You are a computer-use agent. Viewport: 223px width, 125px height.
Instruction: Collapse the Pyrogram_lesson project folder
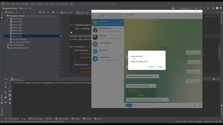[5, 16]
